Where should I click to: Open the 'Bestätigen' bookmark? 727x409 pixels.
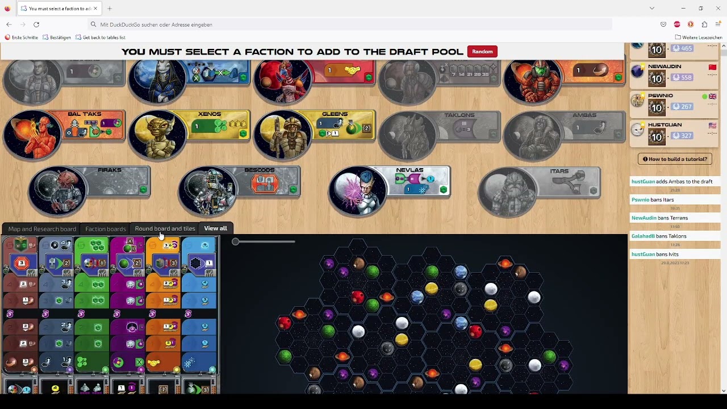56,37
